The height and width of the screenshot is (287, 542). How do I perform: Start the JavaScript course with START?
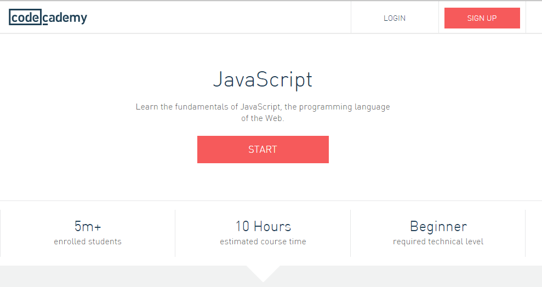tap(263, 149)
